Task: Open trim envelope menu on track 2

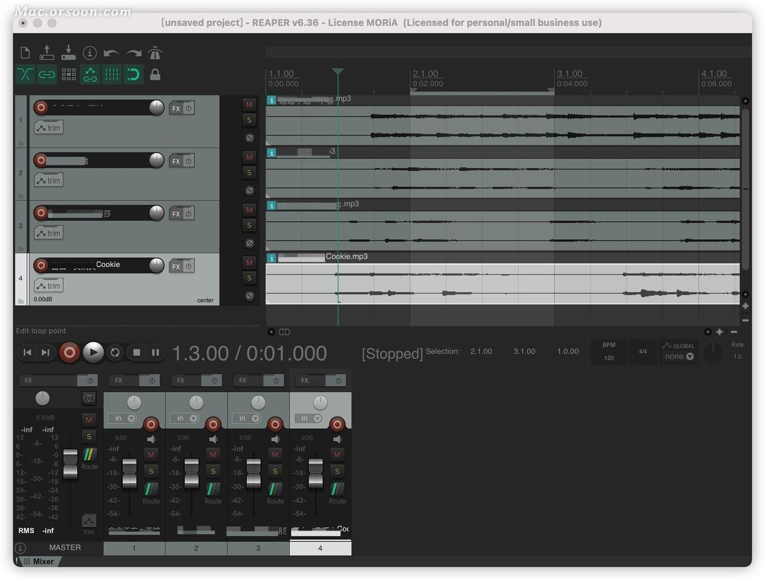Action: [x=49, y=180]
